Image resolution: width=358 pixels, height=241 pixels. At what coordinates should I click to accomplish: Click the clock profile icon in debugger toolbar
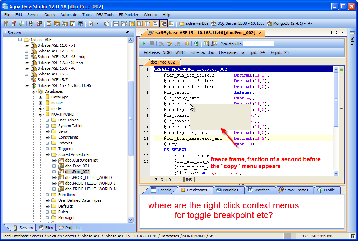coord(197,43)
